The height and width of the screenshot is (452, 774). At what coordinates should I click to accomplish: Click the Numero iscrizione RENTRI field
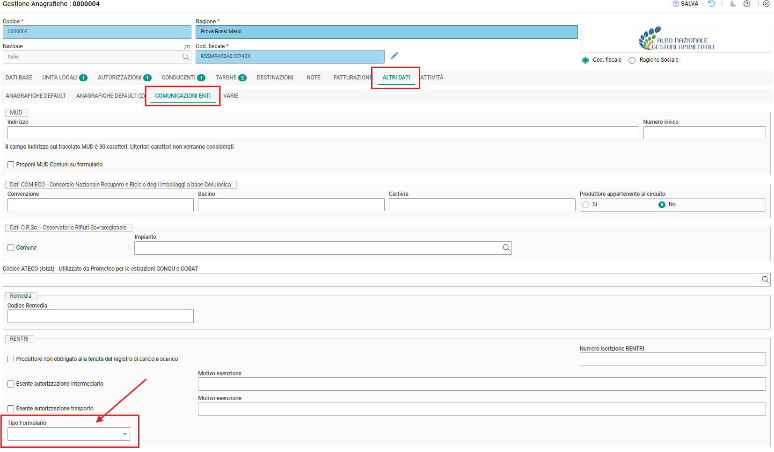pyautogui.click(x=672, y=359)
